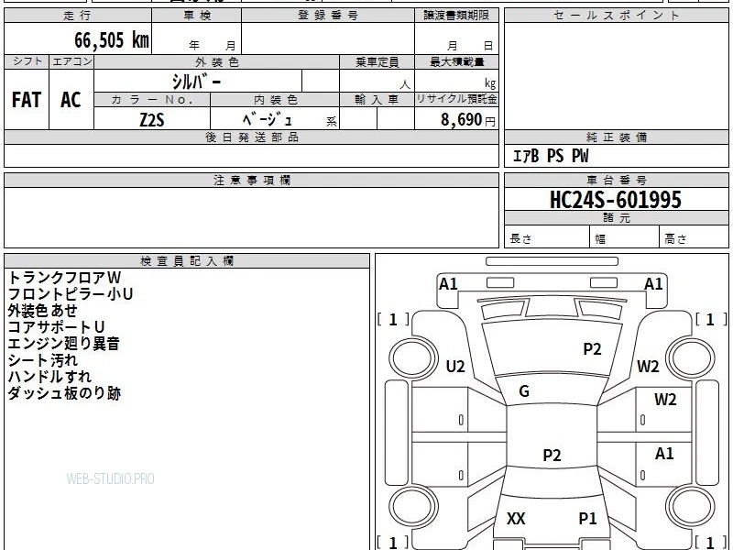Click the XX mark on the rear hatch
The image size is (733, 550).
pyautogui.click(x=516, y=518)
